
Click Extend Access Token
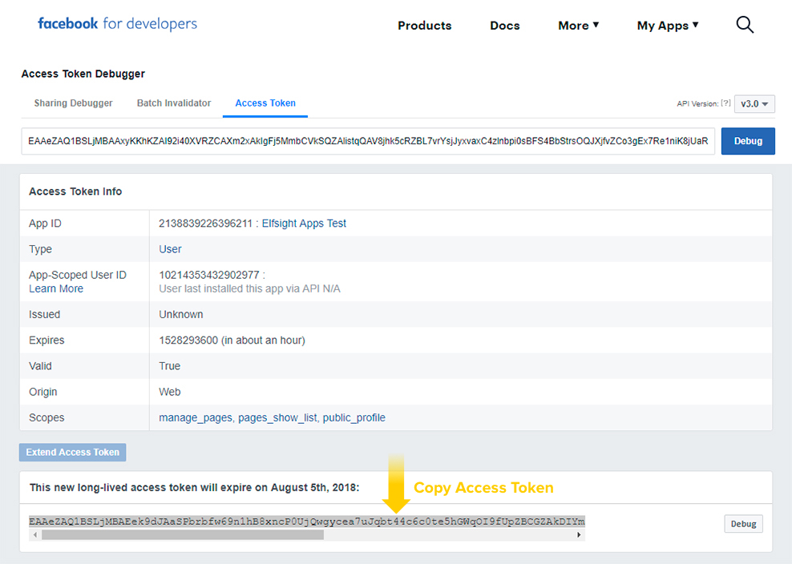pyautogui.click(x=72, y=452)
